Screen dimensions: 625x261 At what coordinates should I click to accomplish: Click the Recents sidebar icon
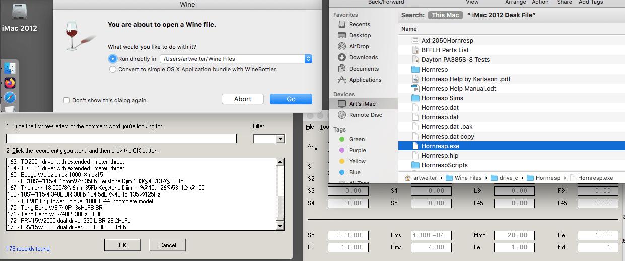tap(342, 24)
